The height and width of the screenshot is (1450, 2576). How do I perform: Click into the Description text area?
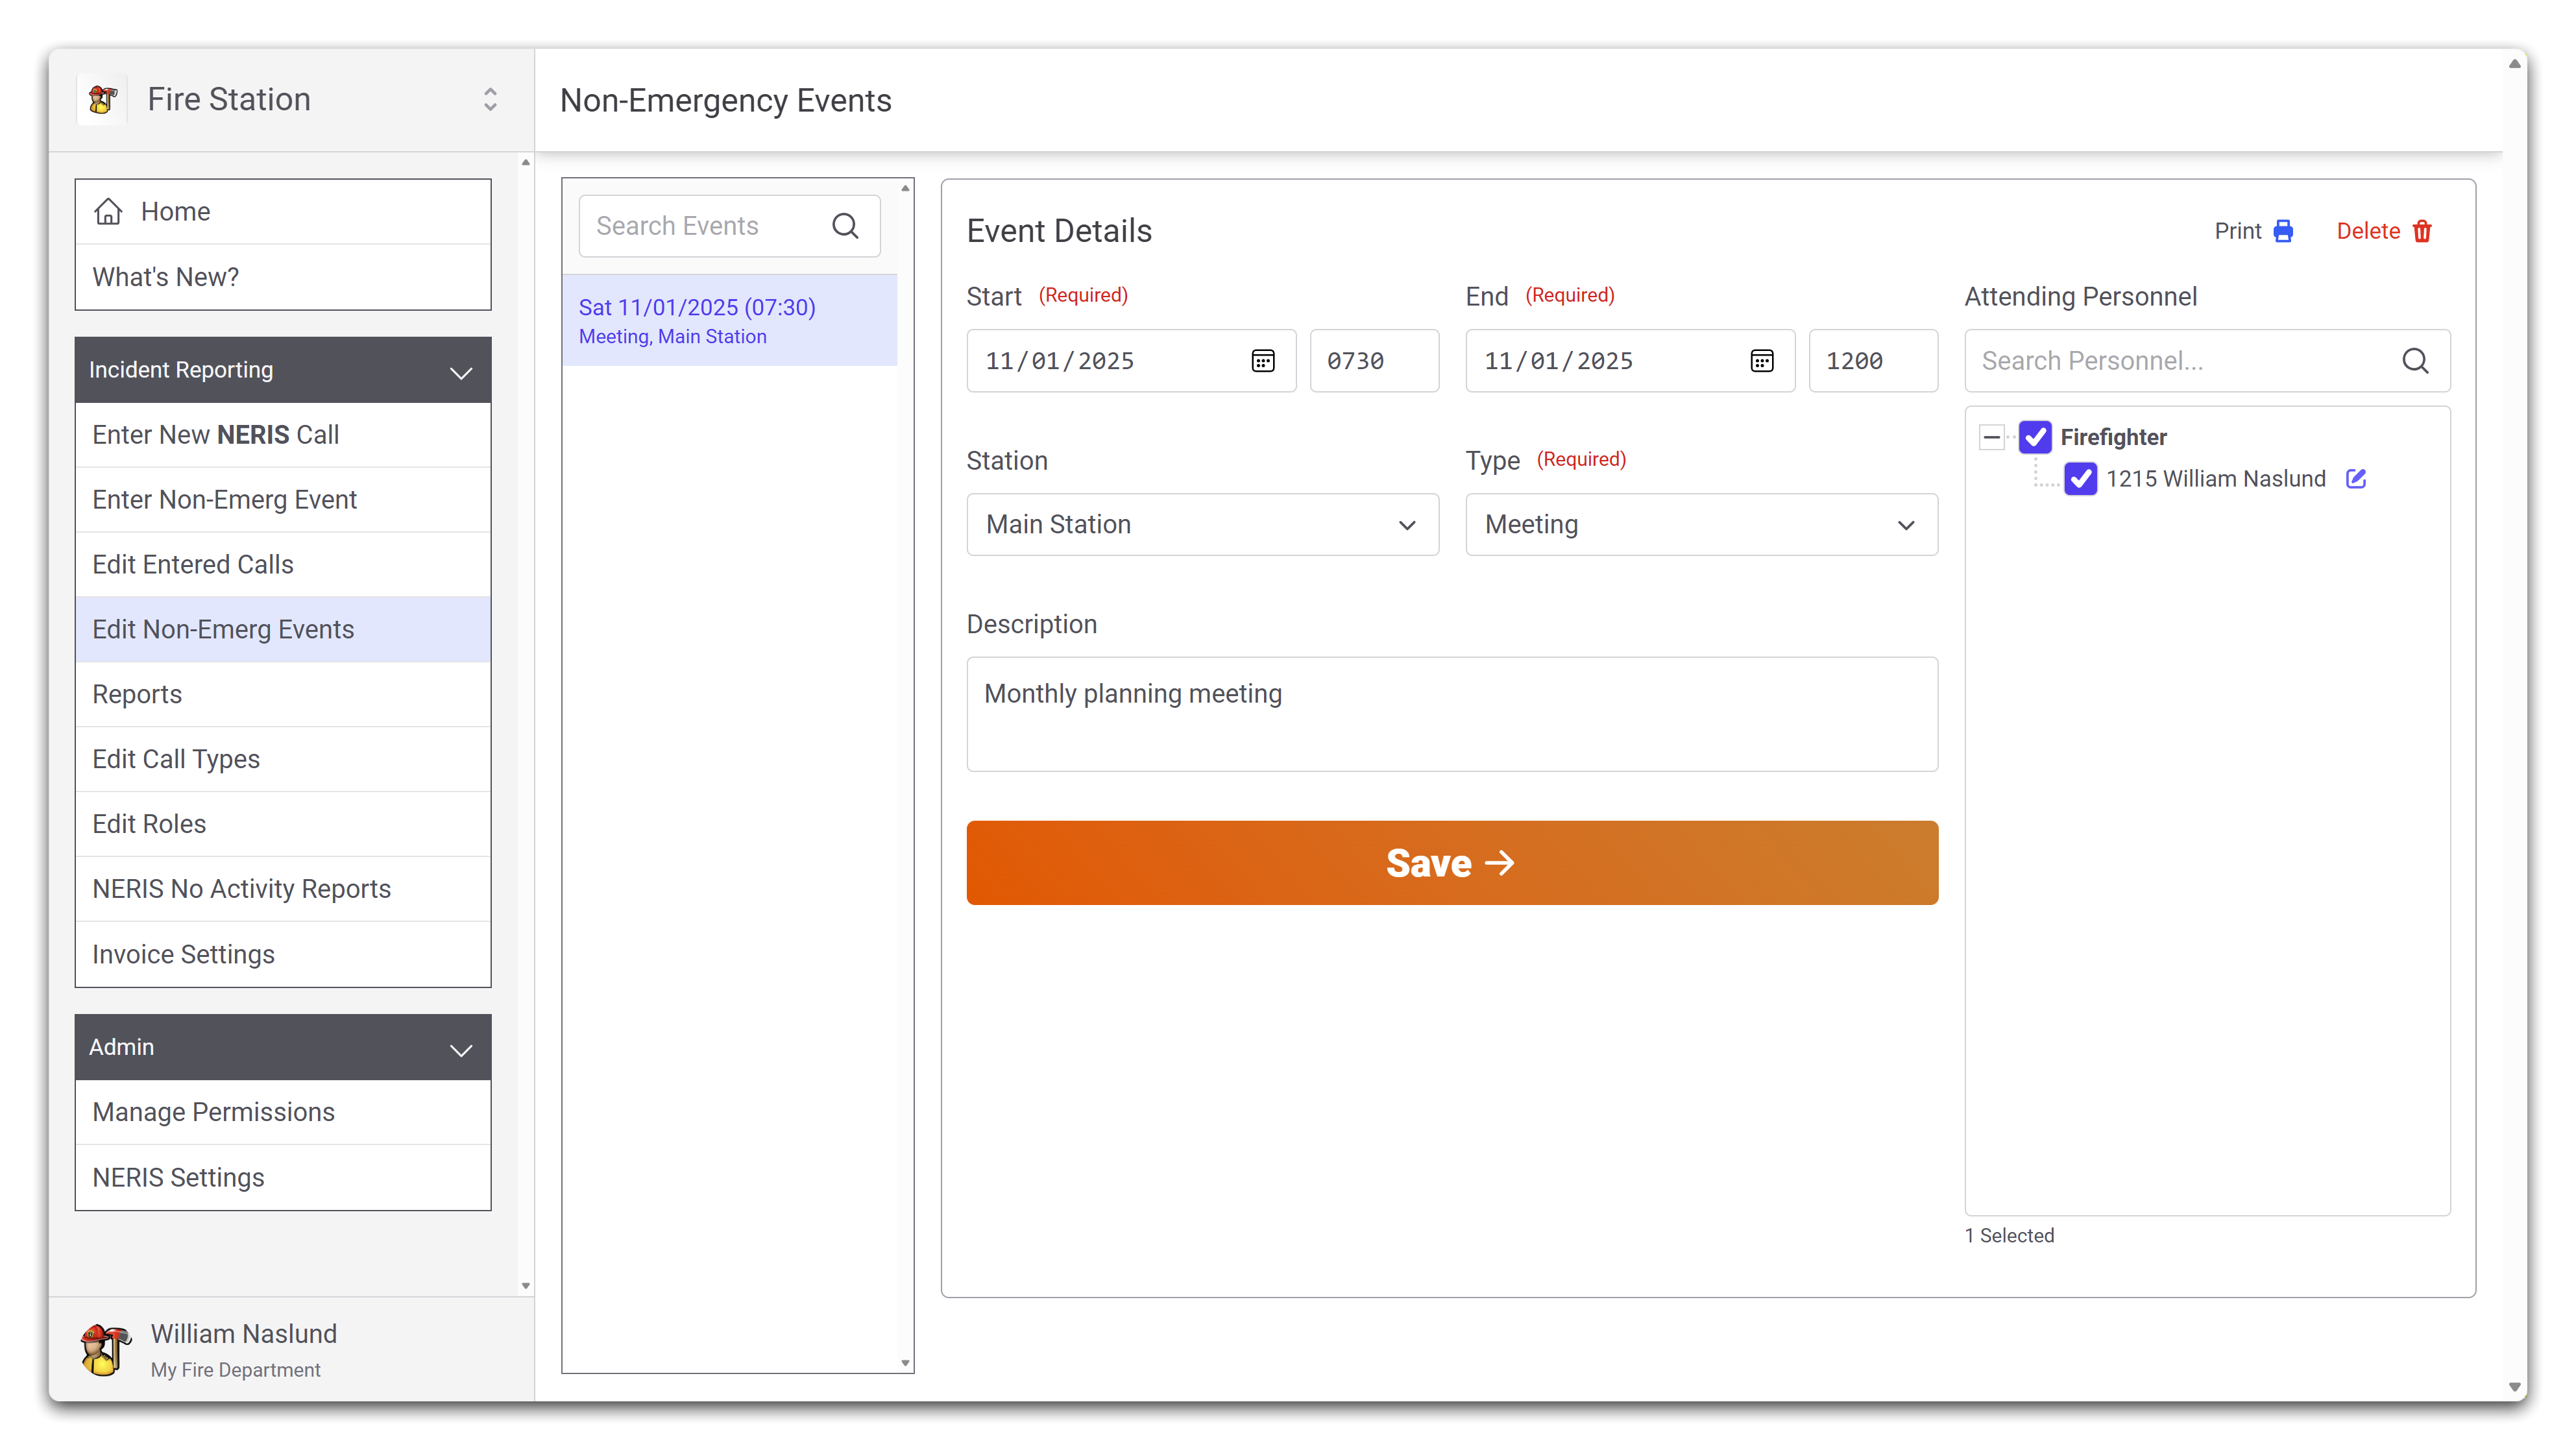click(1451, 714)
